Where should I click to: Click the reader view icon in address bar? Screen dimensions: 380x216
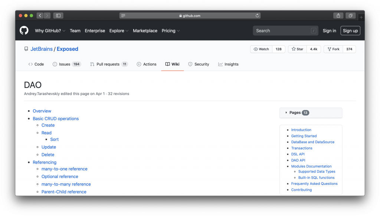point(123,16)
